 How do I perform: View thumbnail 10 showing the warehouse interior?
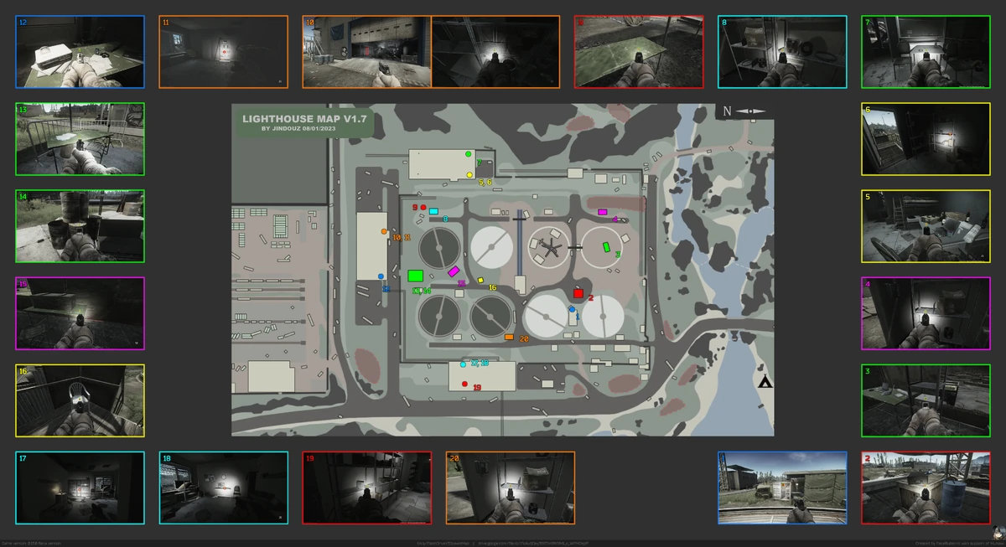click(366, 51)
